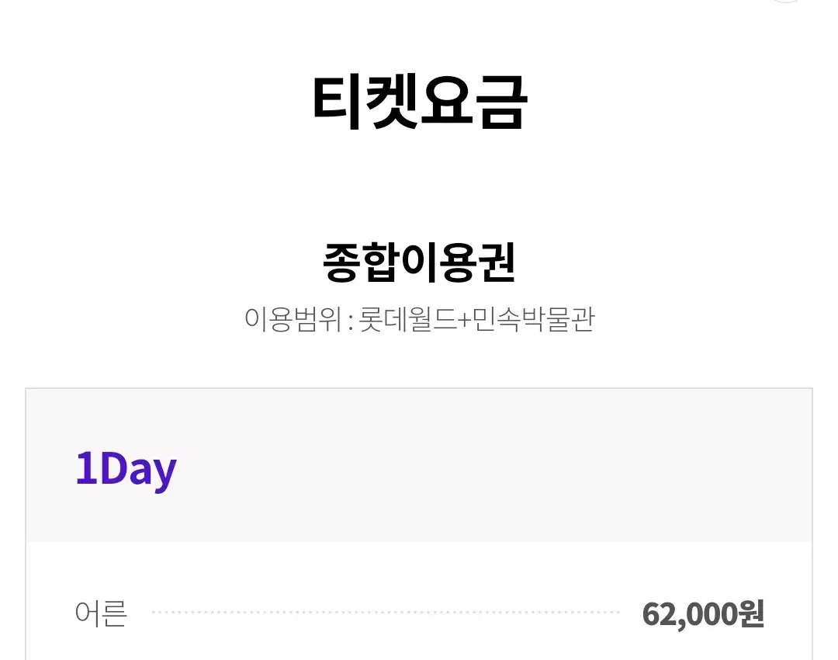Click 민속박물관 in the usage range line
Viewport: 838px width, 660px height.
tap(533, 319)
